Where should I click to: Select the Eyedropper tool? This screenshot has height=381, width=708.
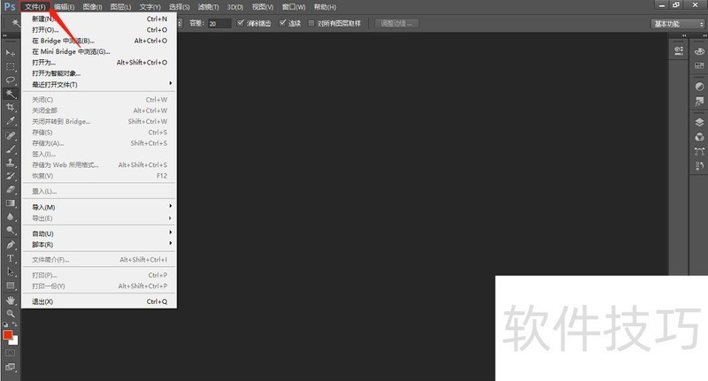coord(11,121)
